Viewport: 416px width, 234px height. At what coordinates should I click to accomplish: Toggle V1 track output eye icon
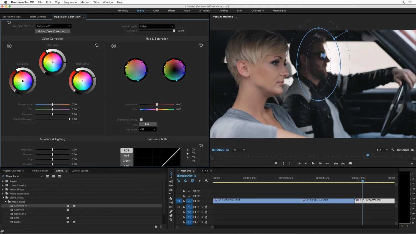tap(199, 201)
